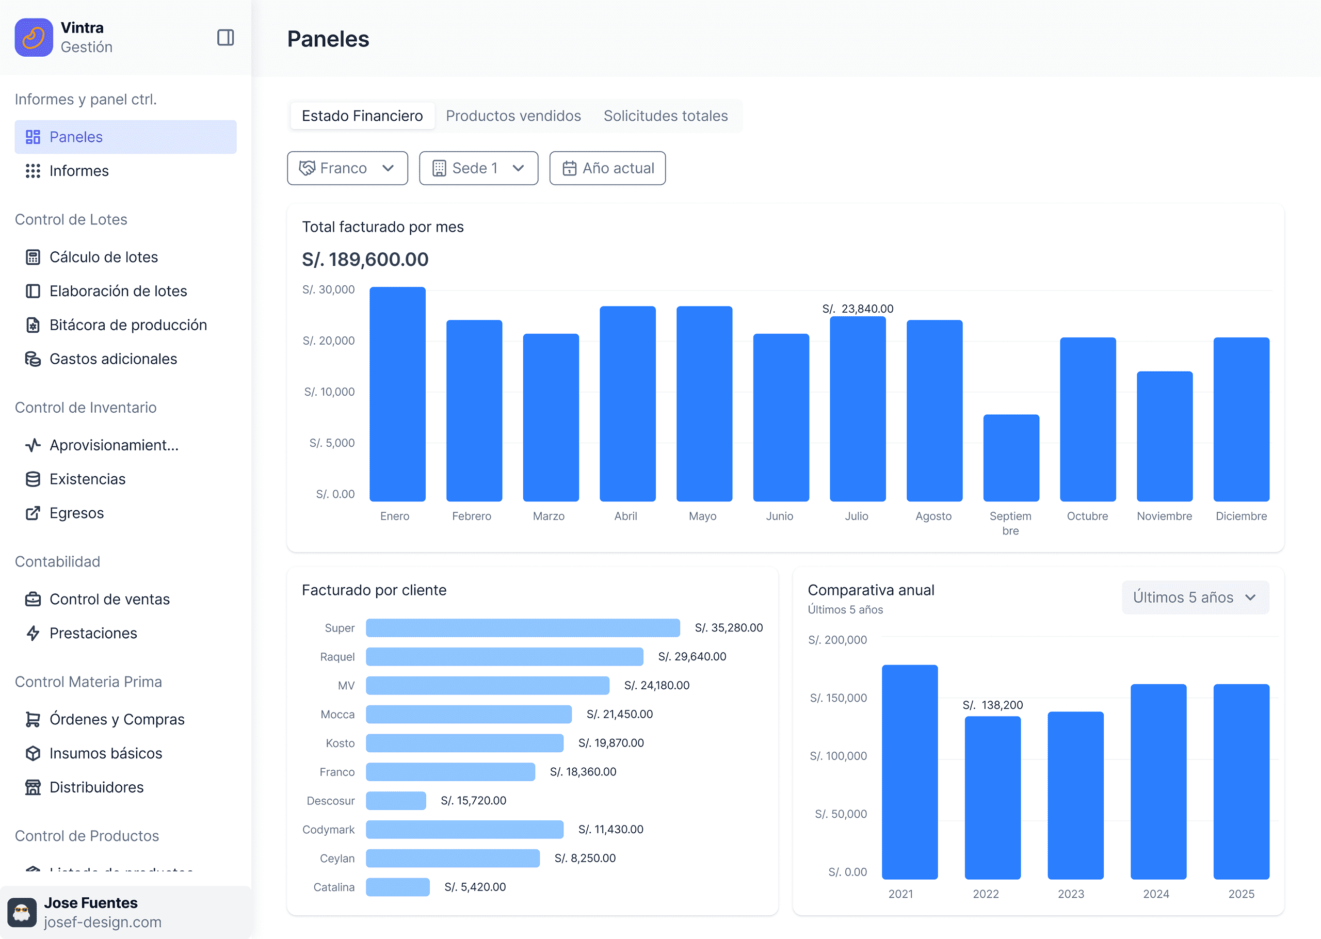The image size is (1321, 939).
Task: Switch to the Estado Financiero tab
Action: [x=362, y=116]
